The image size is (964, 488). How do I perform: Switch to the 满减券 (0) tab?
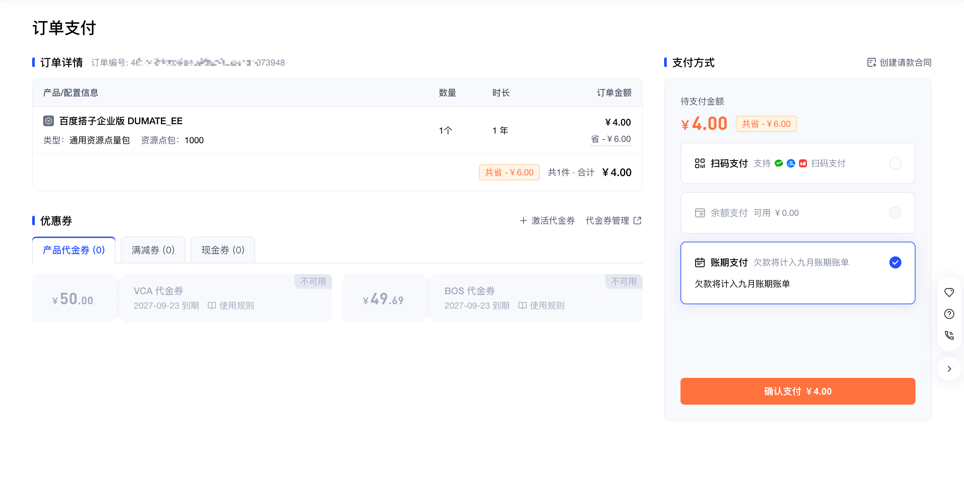coord(153,250)
